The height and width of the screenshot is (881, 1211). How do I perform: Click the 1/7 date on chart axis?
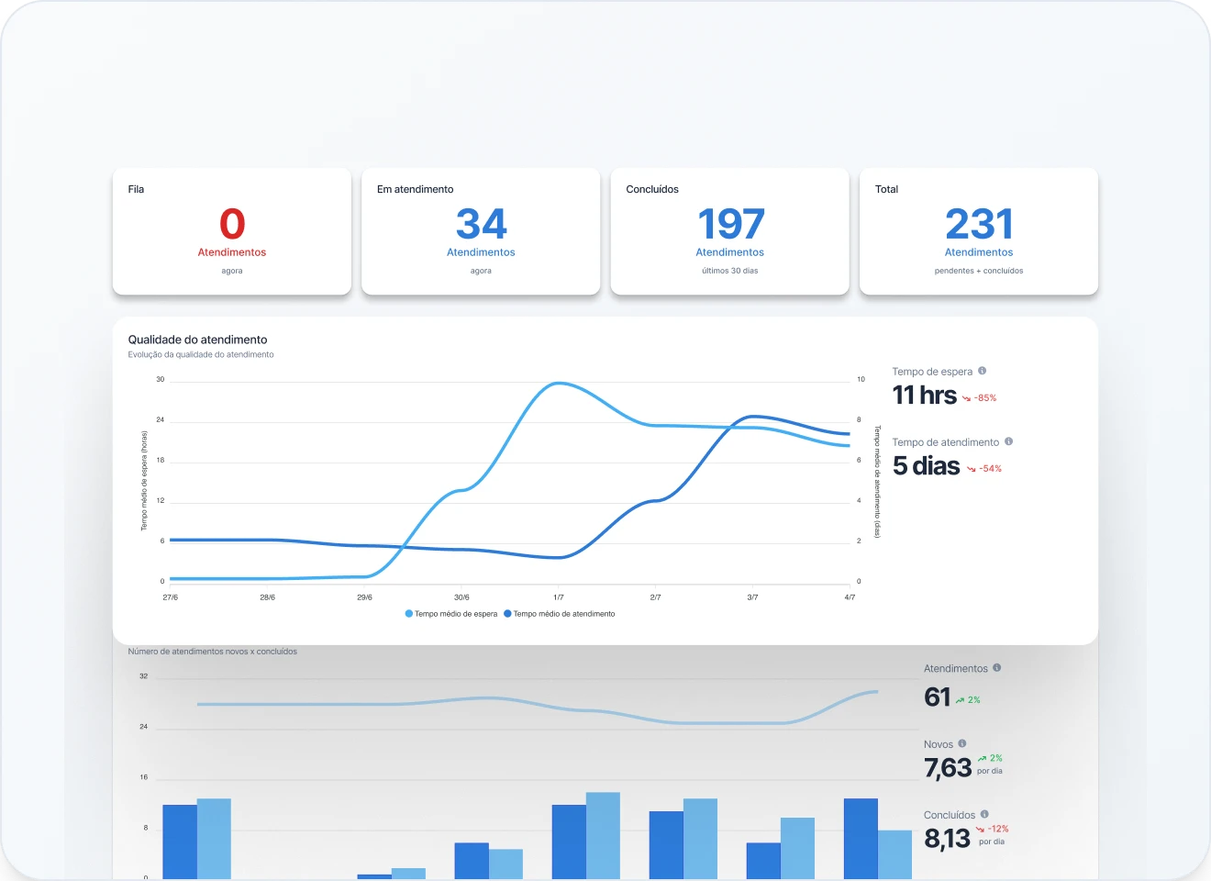pos(559,597)
